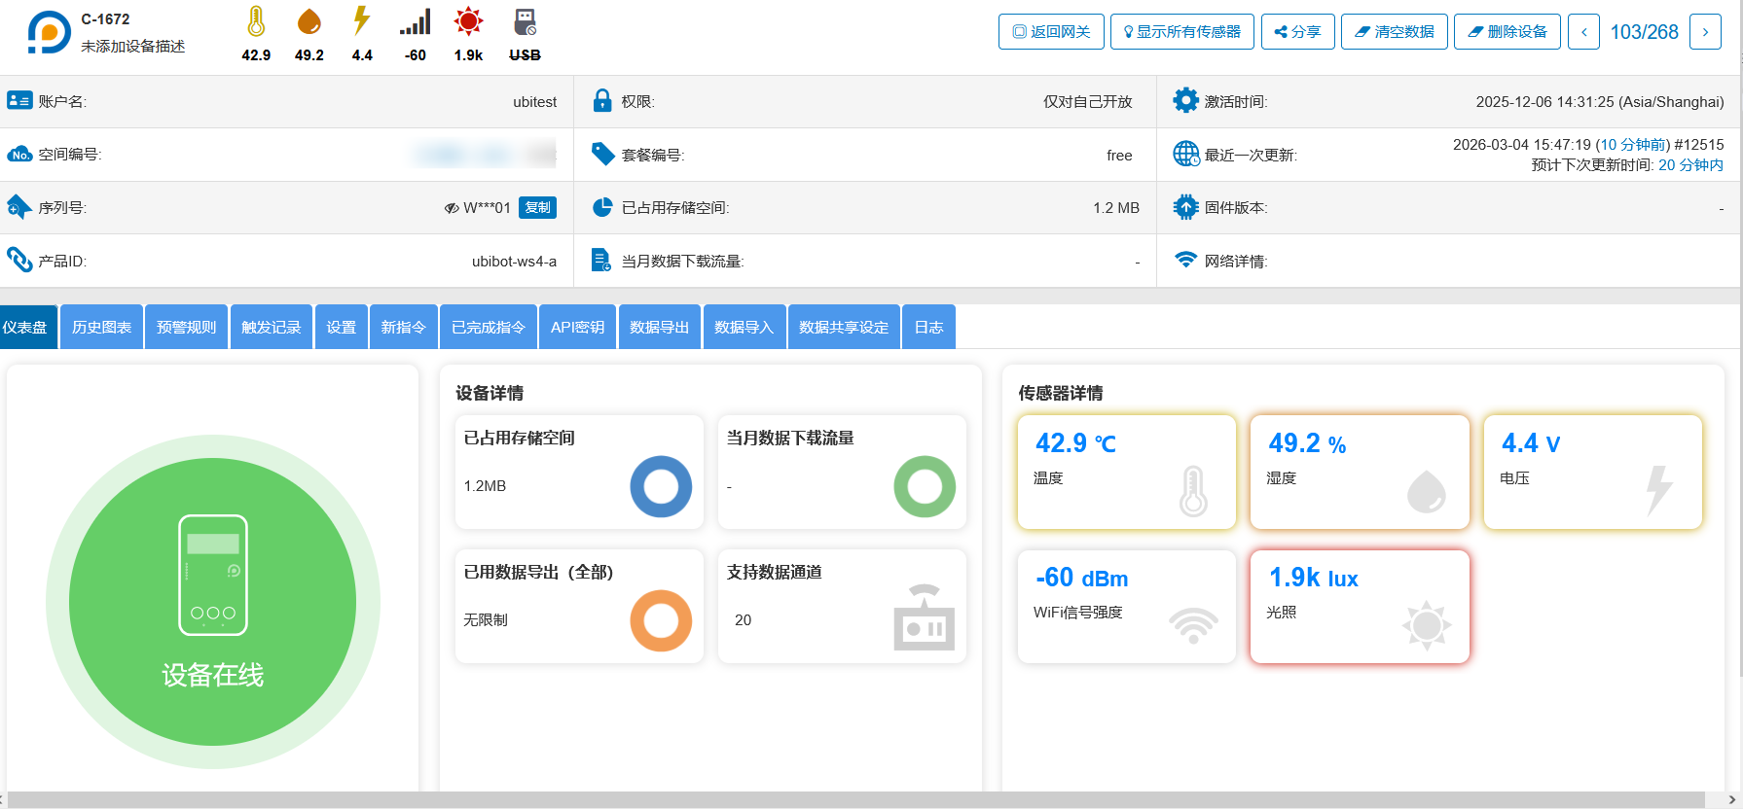Screen dimensions: 1743x809
Task: Click the 删除设备 button
Action: point(1507,32)
